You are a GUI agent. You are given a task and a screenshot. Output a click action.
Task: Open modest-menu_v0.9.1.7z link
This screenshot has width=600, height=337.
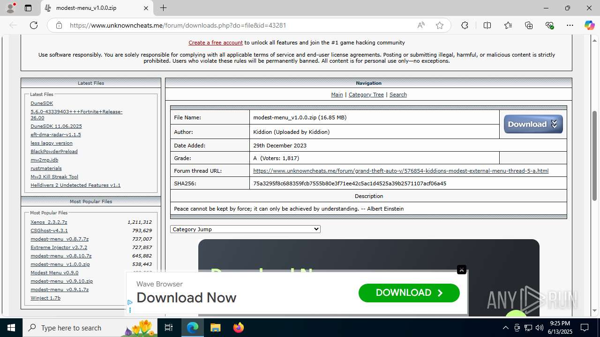60,290
